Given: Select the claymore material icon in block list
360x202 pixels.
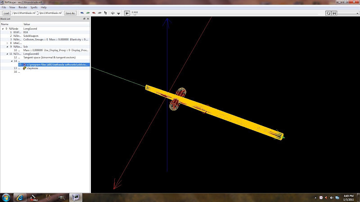Looking at the screenshot, I should point(24,68).
